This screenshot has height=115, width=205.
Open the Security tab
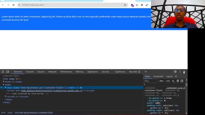tap(105, 72)
